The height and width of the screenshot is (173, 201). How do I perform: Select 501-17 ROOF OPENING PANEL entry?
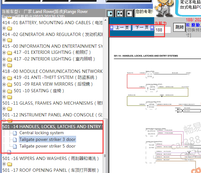(x=51, y=170)
